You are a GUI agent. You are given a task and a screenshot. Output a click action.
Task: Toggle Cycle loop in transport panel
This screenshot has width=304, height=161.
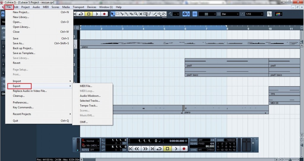pyautogui.click(x=159, y=149)
